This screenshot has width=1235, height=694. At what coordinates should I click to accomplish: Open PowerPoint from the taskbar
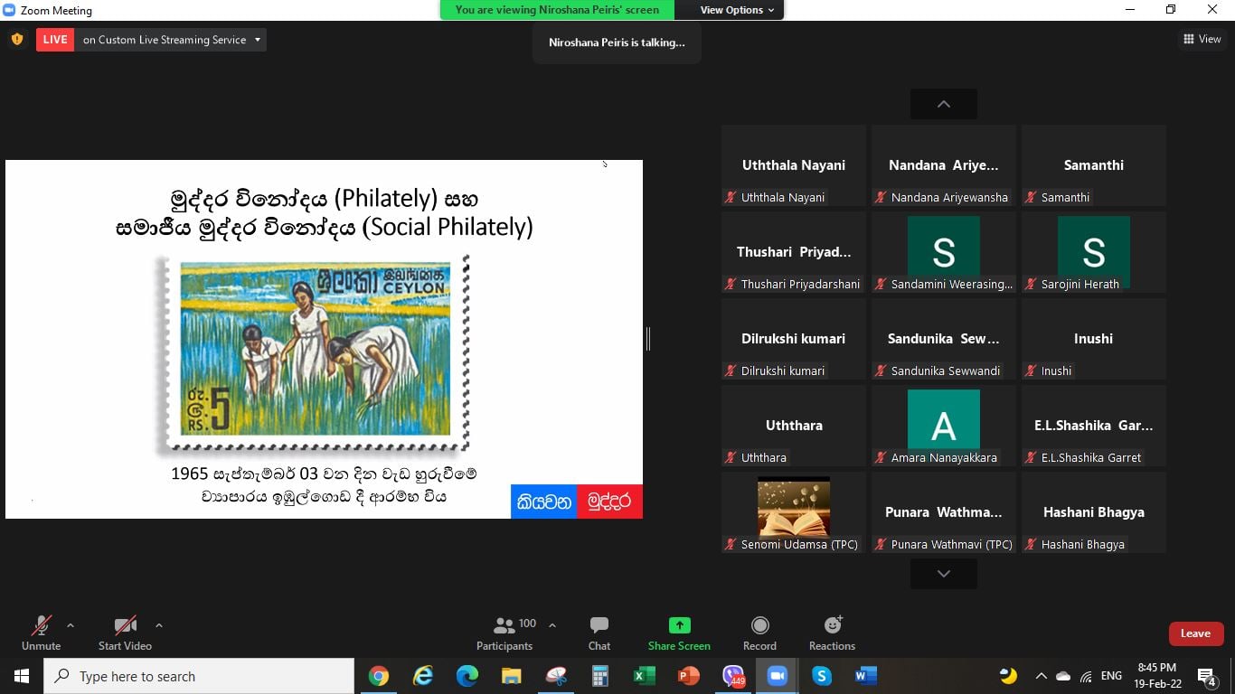(689, 676)
